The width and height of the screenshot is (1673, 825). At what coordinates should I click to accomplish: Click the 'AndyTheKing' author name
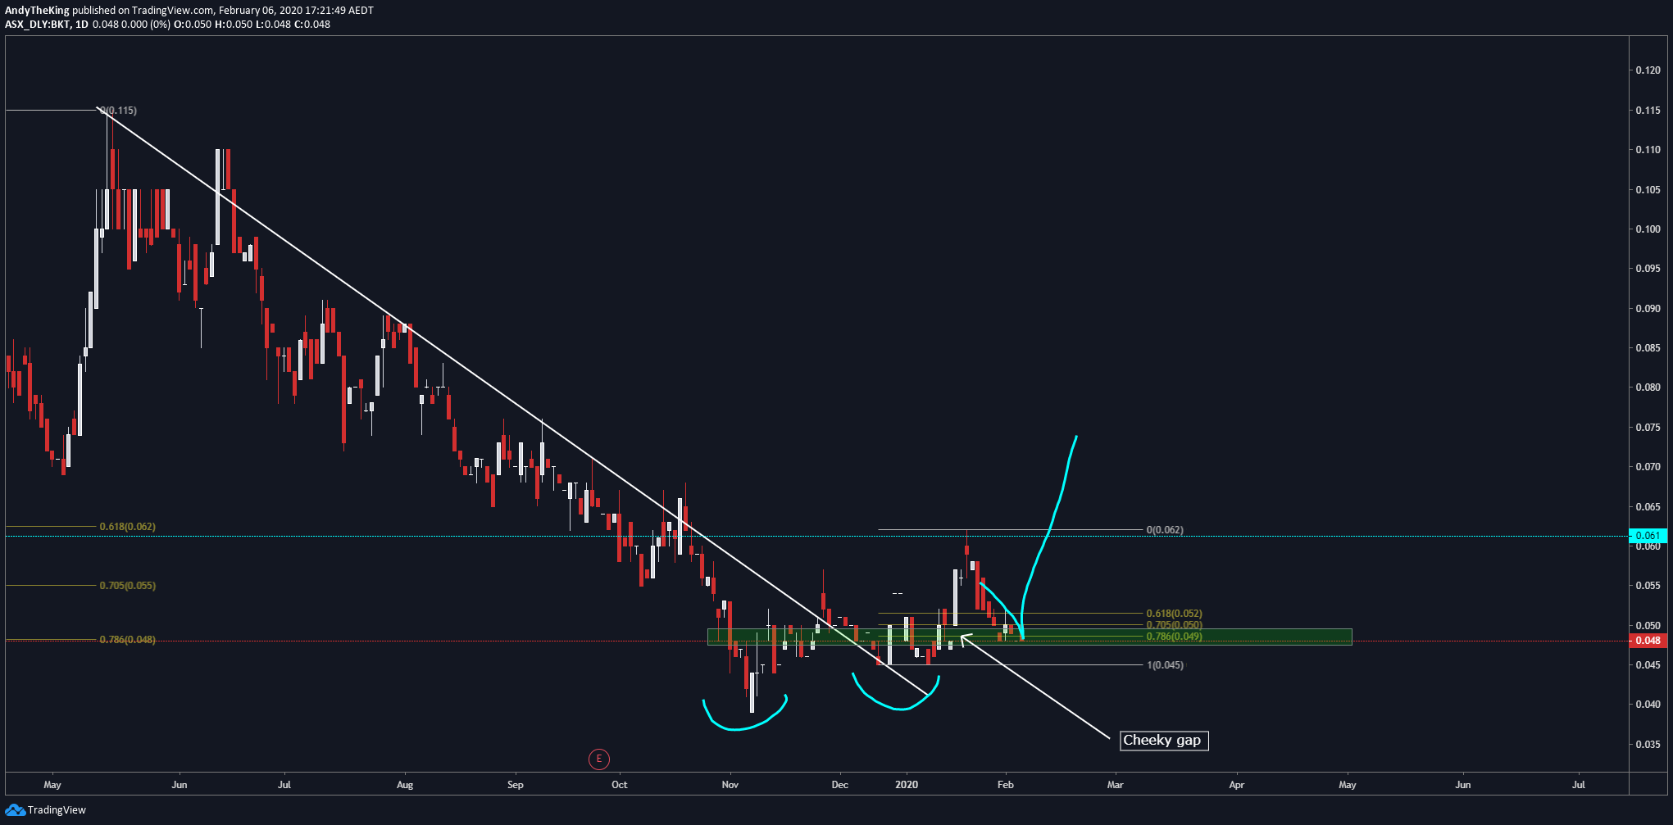click(x=37, y=11)
